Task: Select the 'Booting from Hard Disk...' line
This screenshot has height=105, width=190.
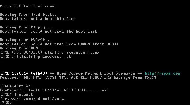Action: 30,15
